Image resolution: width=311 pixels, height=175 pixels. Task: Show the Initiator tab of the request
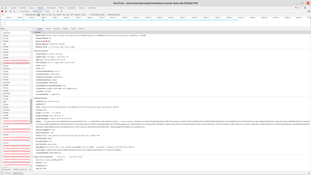(x=65, y=28)
